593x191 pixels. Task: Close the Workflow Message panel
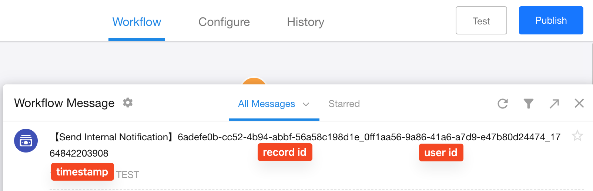(x=579, y=103)
